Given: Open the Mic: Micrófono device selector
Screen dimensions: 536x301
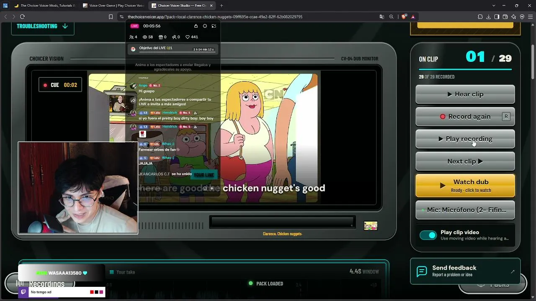Looking at the screenshot, I should 465,210.
